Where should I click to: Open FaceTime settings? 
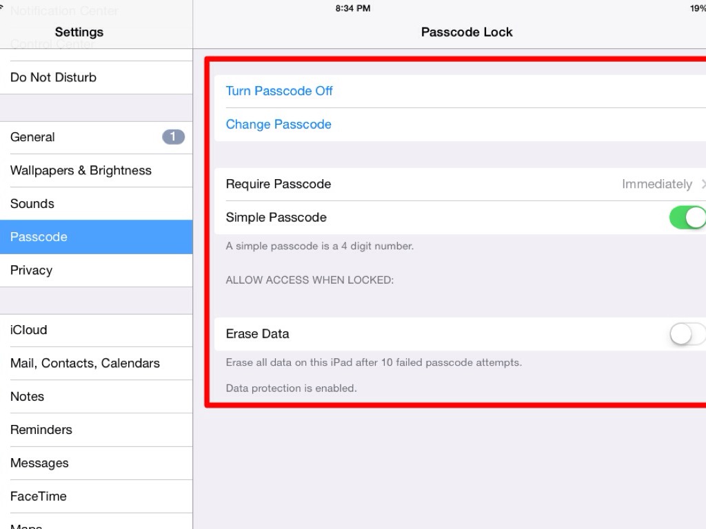tap(39, 496)
